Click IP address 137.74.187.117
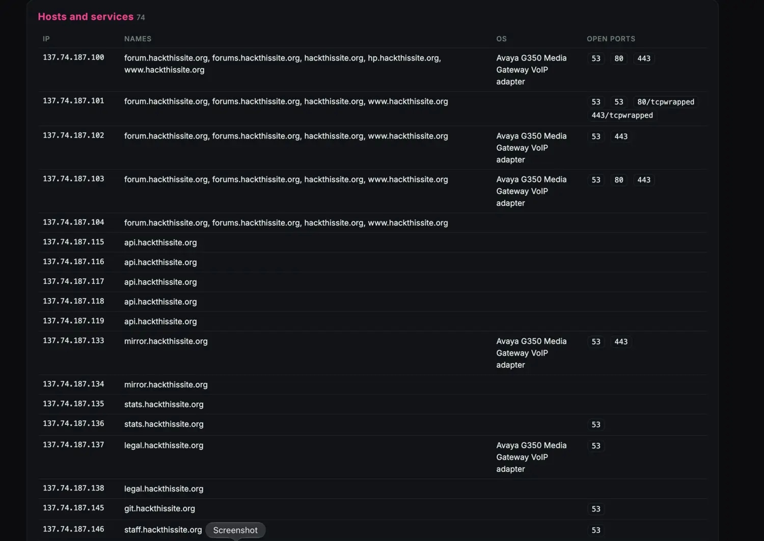The image size is (764, 541). tap(73, 281)
